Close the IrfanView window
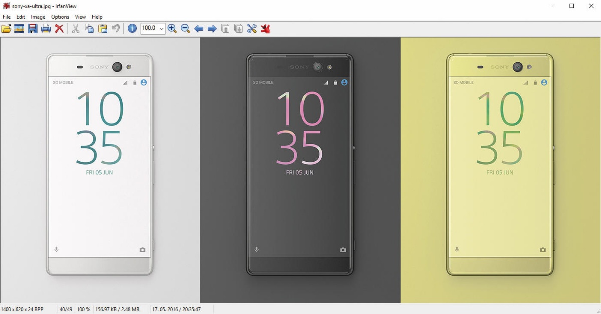Screen dimensions: 601x314 tap(591, 6)
